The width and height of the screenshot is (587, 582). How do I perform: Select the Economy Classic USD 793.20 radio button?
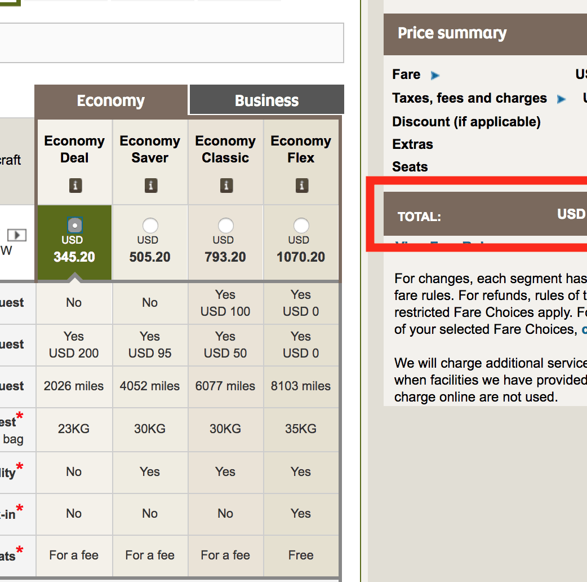tap(225, 226)
